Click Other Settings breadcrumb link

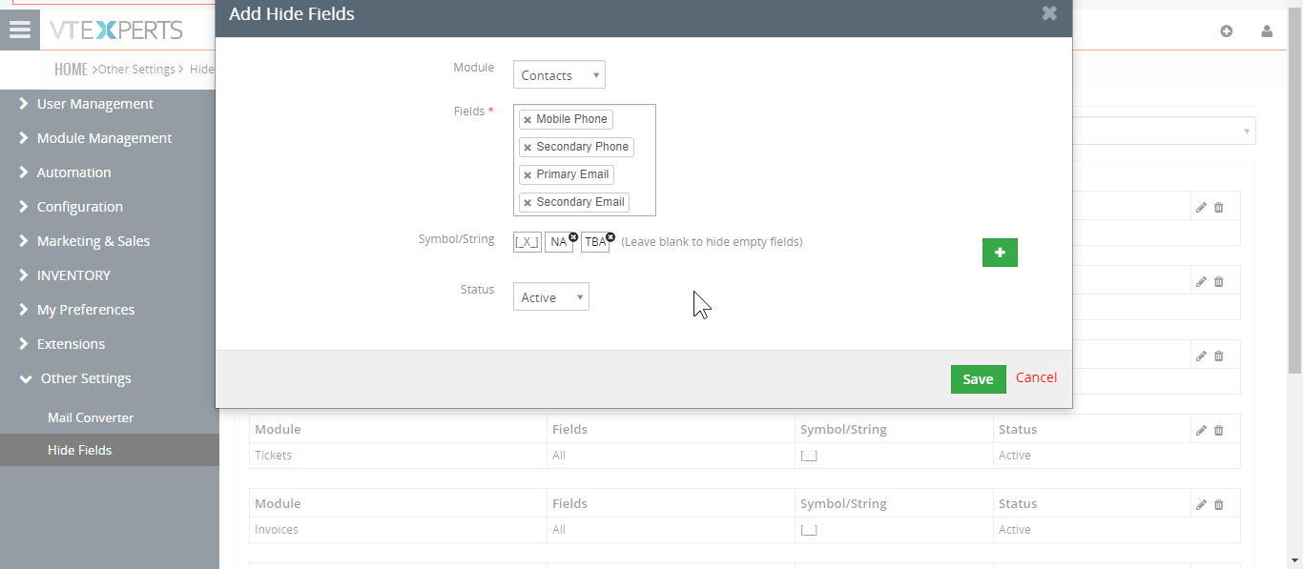click(x=136, y=70)
